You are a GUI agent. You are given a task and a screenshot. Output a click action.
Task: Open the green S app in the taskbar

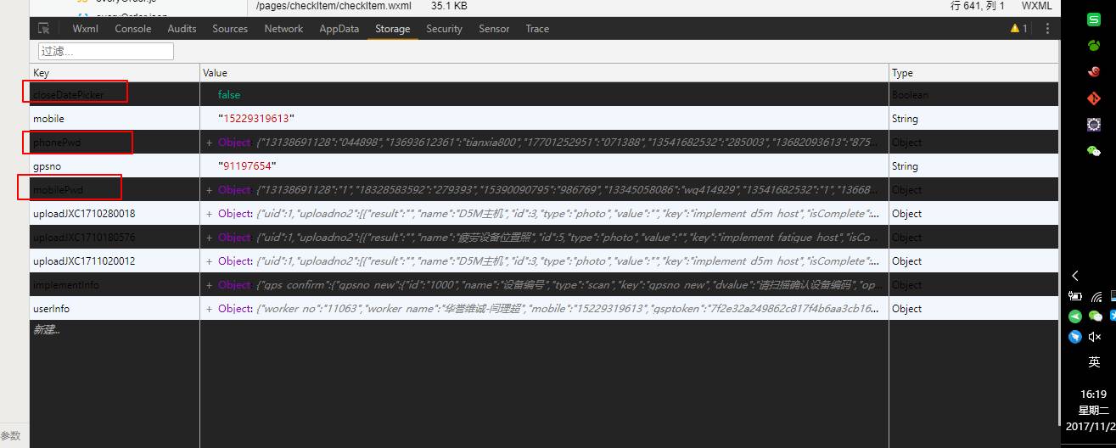(1094, 20)
